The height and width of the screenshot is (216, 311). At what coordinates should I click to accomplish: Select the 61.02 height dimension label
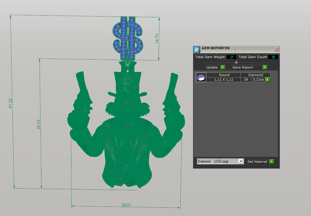(11, 103)
